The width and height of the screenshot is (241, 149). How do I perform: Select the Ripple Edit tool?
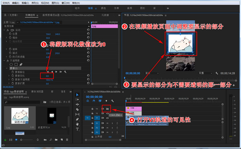tap(77, 104)
